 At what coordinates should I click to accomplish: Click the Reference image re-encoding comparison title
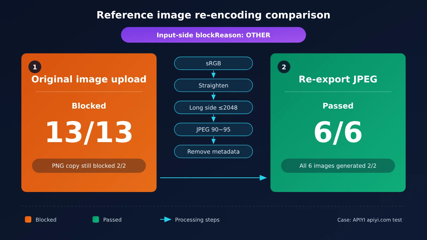tap(213, 15)
